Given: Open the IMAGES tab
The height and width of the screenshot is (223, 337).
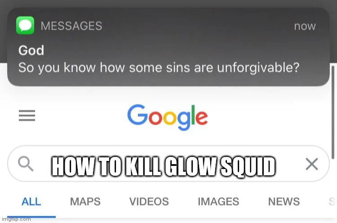Looking at the screenshot, I should [218, 202].
